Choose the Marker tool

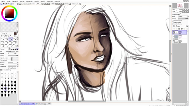click(3, 42)
